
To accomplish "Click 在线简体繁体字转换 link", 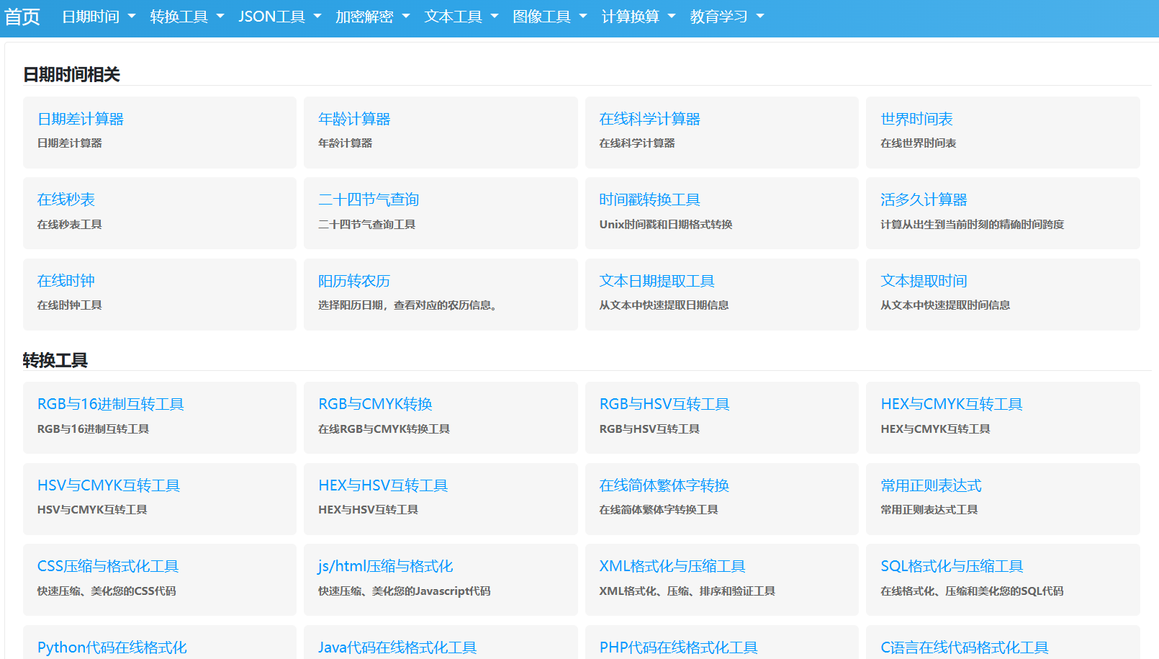I will (x=664, y=485).
